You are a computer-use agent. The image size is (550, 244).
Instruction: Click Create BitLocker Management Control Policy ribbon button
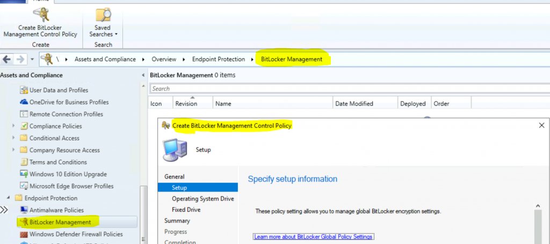pyautogui.click(x=40, y=23)
